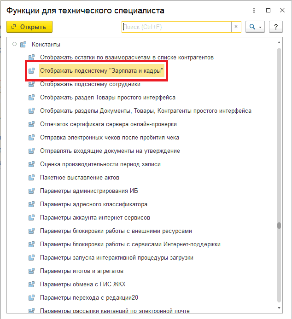
Task: Select Параметры аккаунта интернет сервисов
Action: pos(95,218)
